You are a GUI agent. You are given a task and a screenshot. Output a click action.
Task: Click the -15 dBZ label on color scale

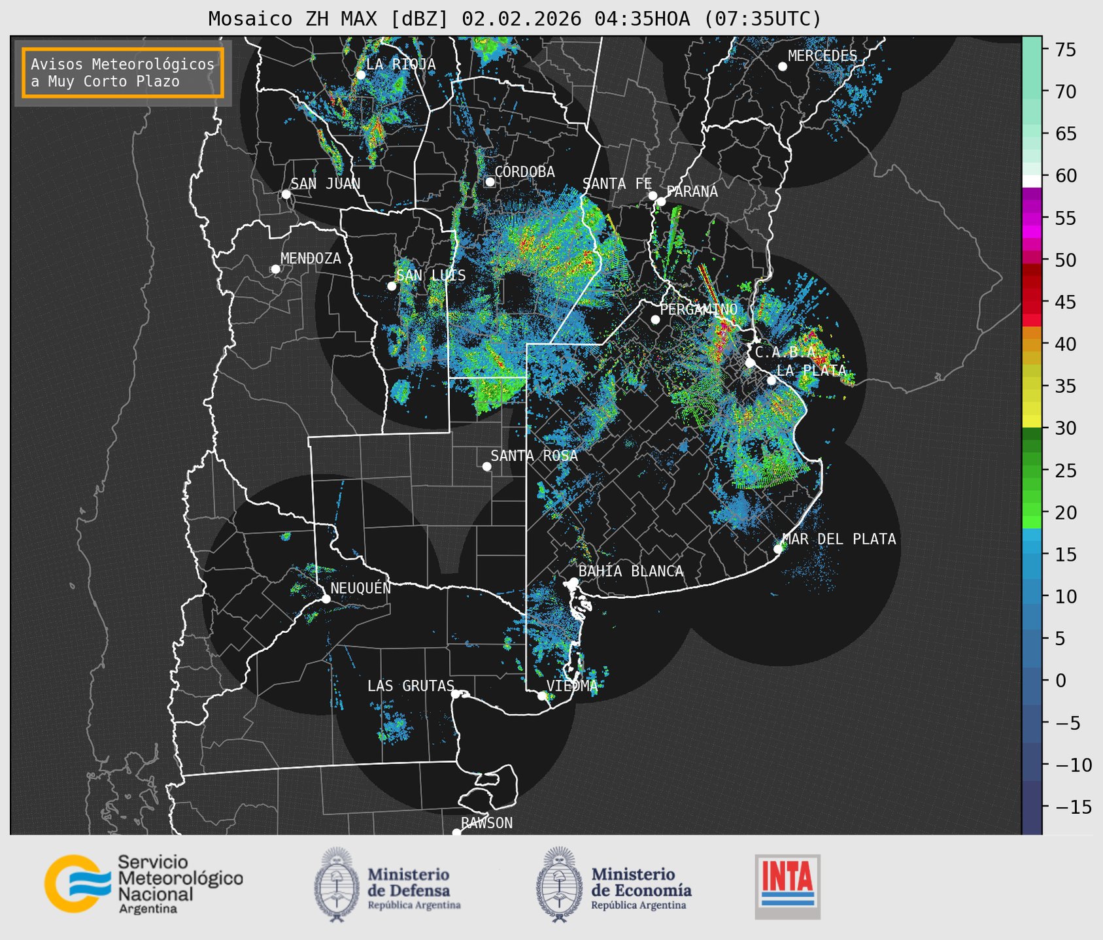1073,807
